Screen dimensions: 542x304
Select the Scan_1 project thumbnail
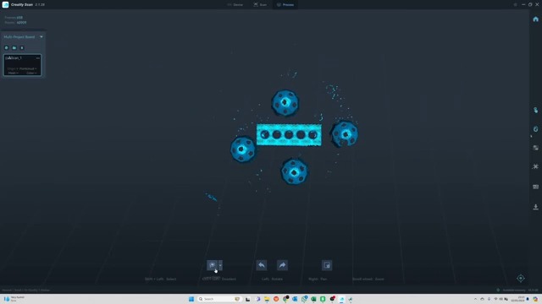pos(23,65)
